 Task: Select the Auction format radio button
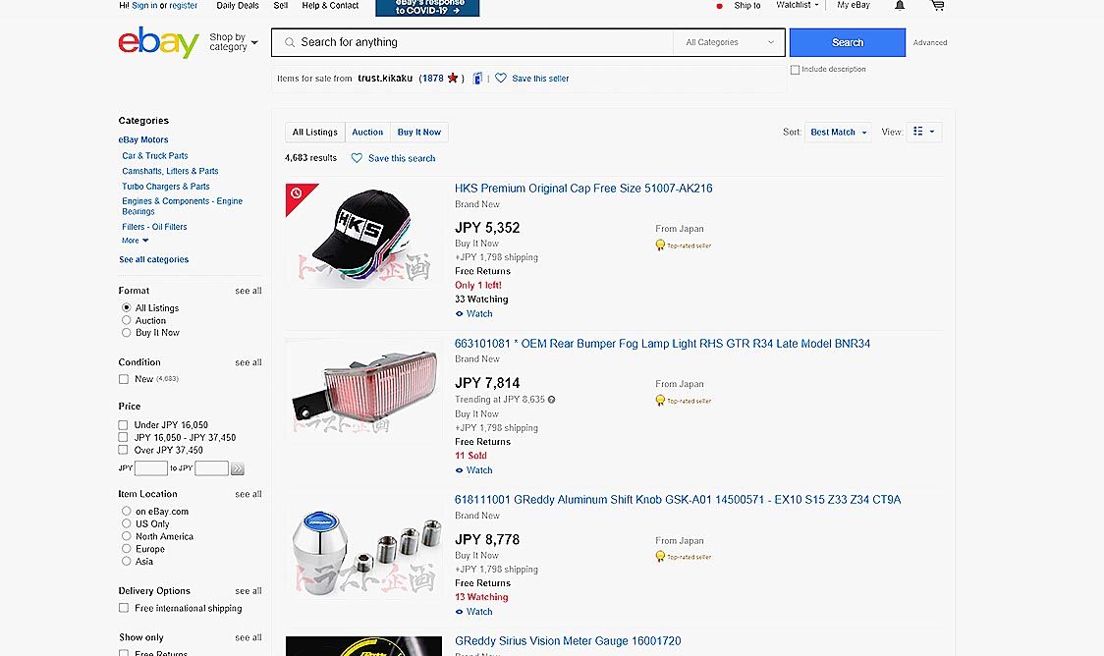(126, 320)
